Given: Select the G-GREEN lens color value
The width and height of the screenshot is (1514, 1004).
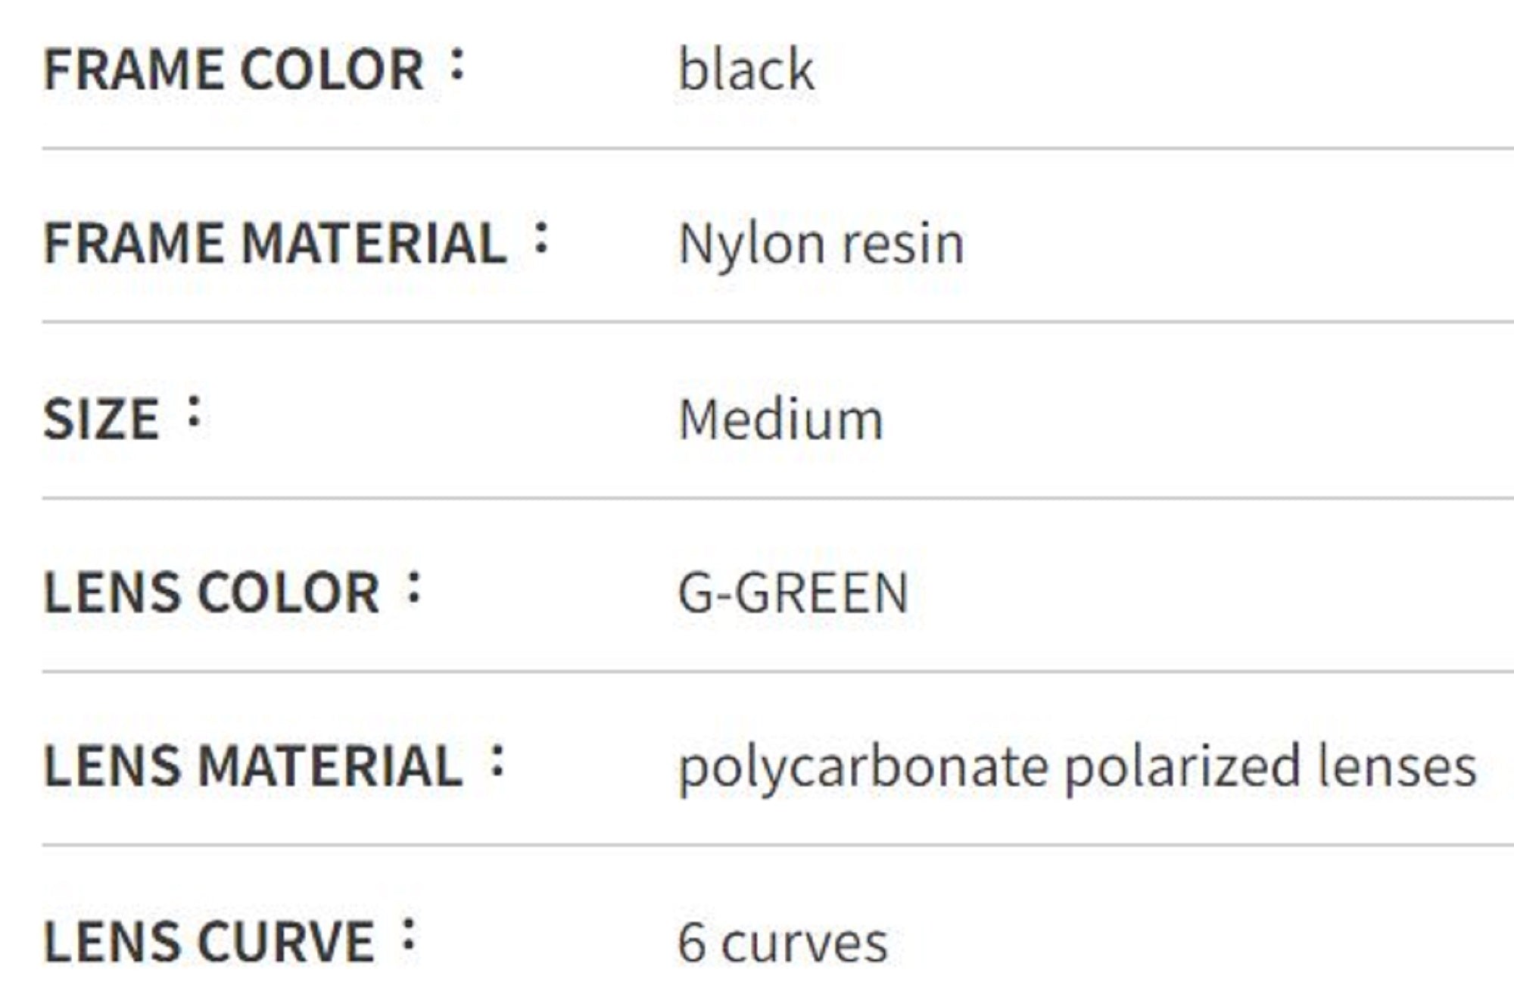Looking at the screenshot, I should coord(793,593).
